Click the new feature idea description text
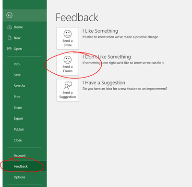Viewport: 192px width, 187px height. pyautogui.click(x=125, y=89)
